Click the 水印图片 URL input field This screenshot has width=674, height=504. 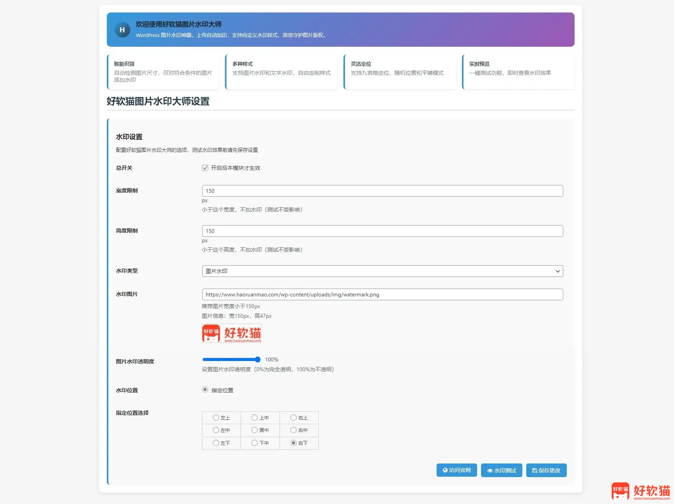tap(382, 294)
